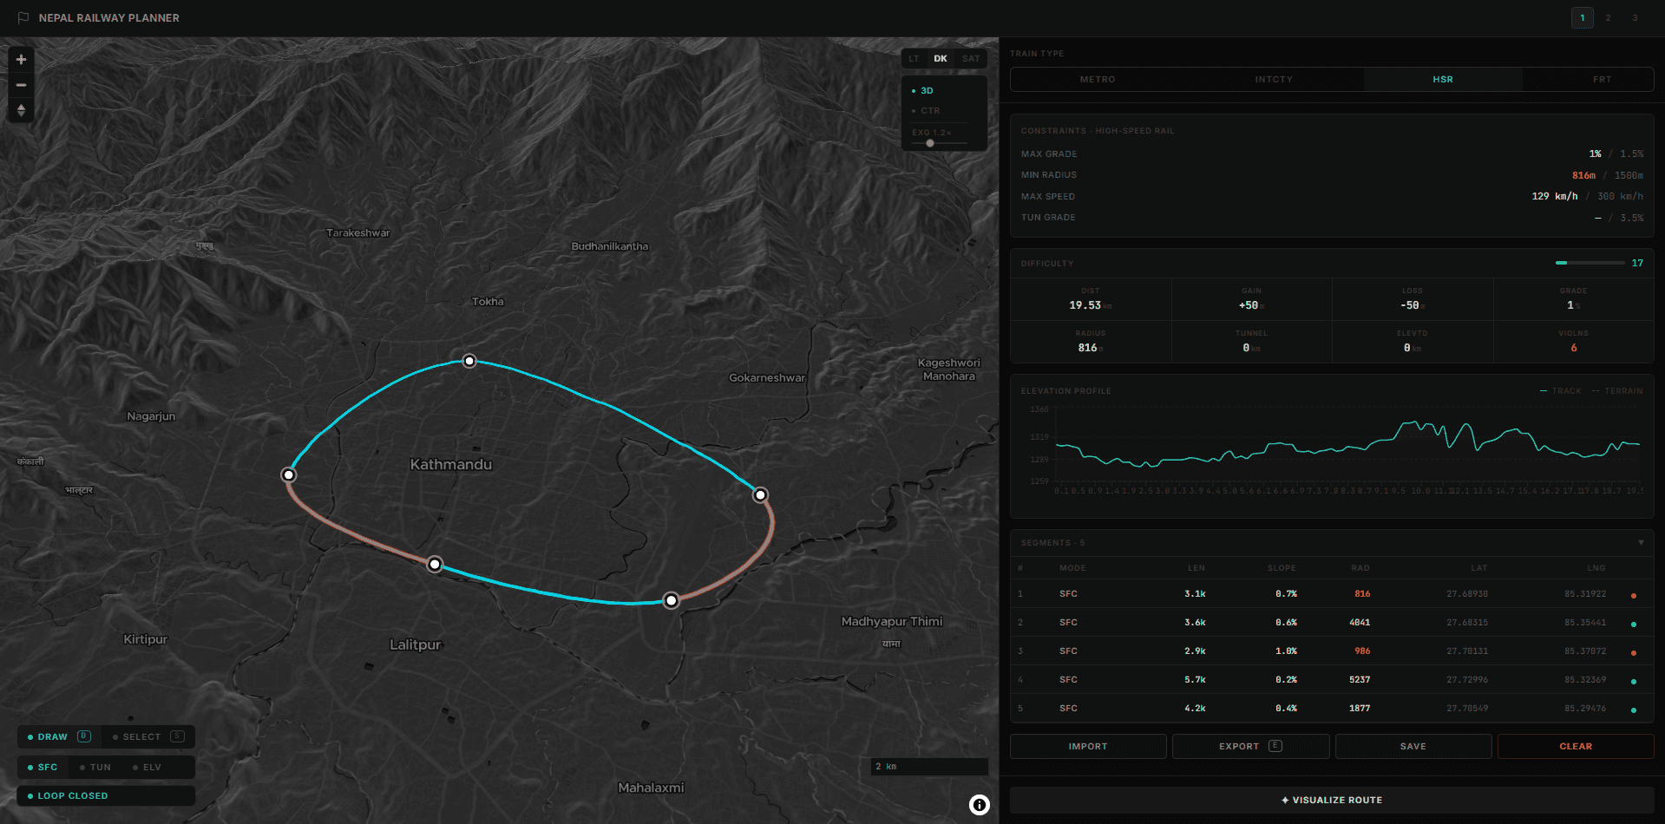Zoom in on the map
Screen dimensions: 1665x824
(x=22, y=60)
